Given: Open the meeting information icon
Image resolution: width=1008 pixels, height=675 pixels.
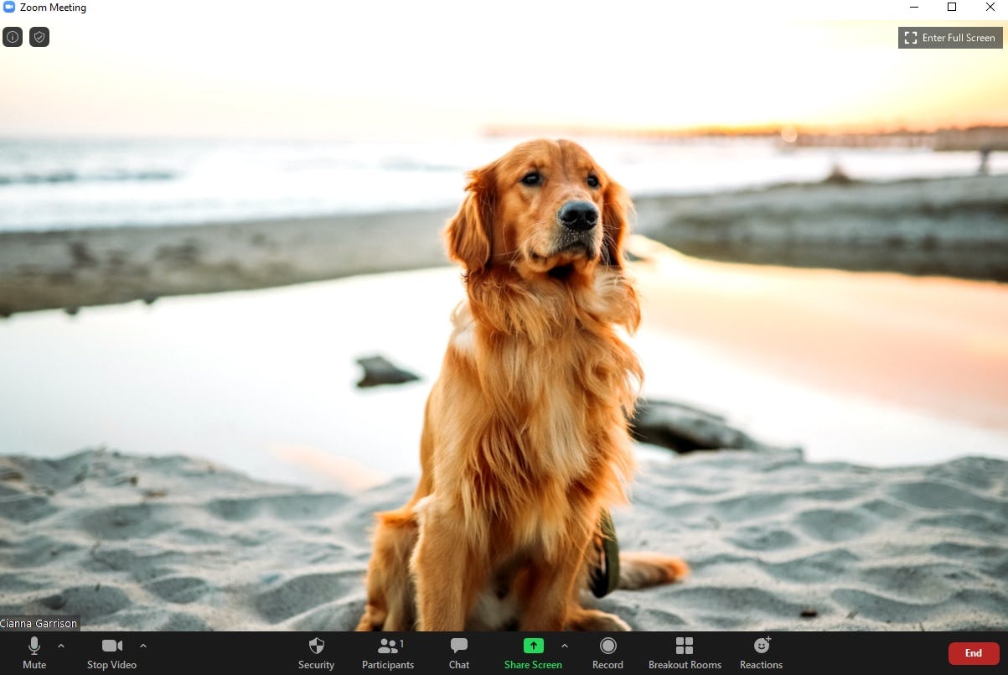Looking at the screenshot, I should [x=13, y=37].
